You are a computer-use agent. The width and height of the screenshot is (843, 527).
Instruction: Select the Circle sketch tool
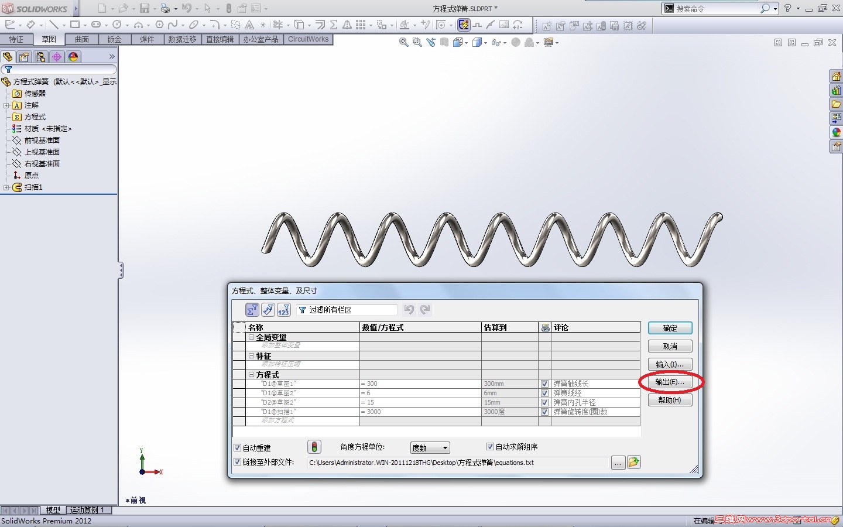pos(117,25)
